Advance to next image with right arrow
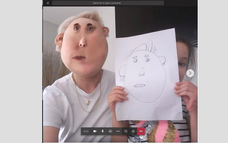This screenshot has width=228, height=143. click(x=190, y=73)
